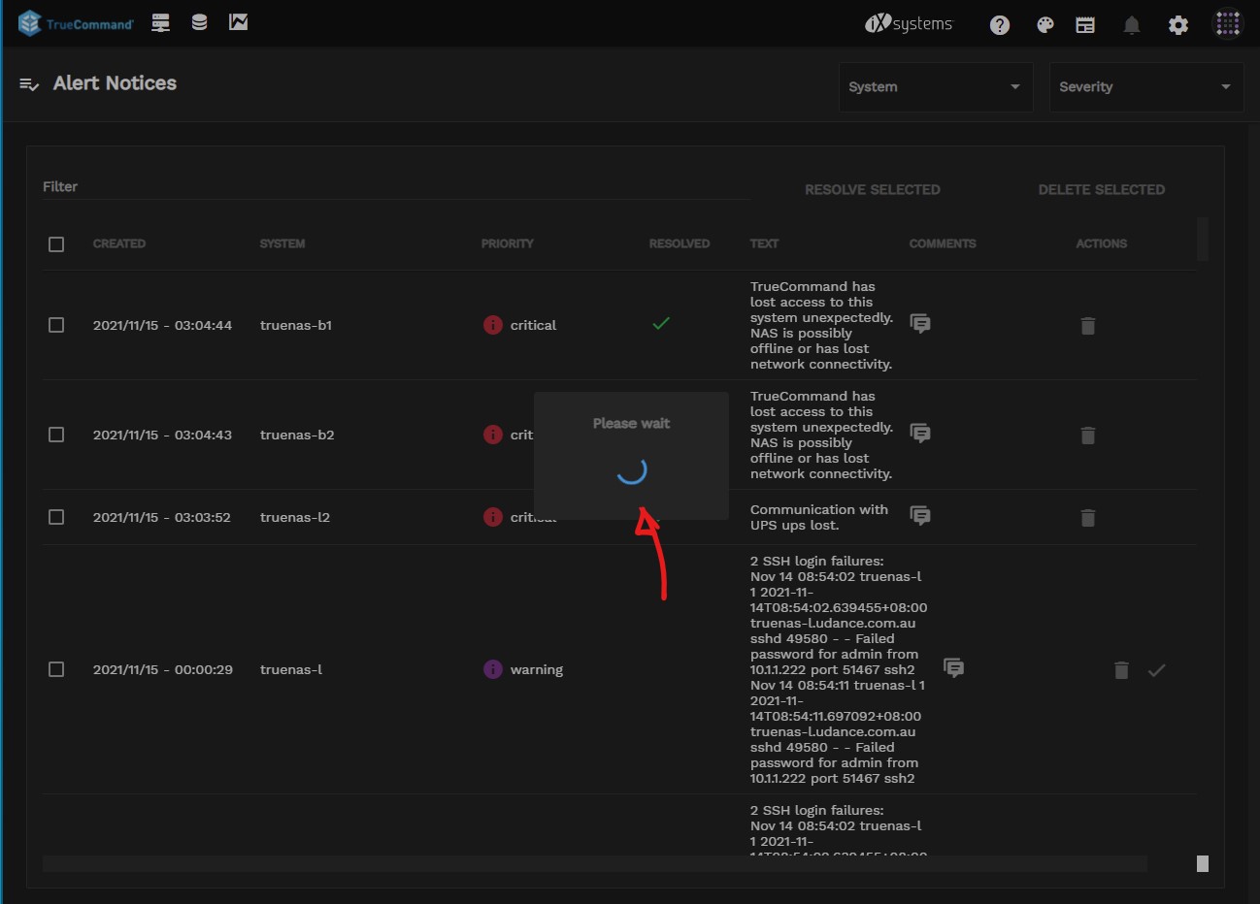The height and width of the screenshot is (904, 1260).
Task: Sort by the PRIORITY column header
Action: click(508, 243)
